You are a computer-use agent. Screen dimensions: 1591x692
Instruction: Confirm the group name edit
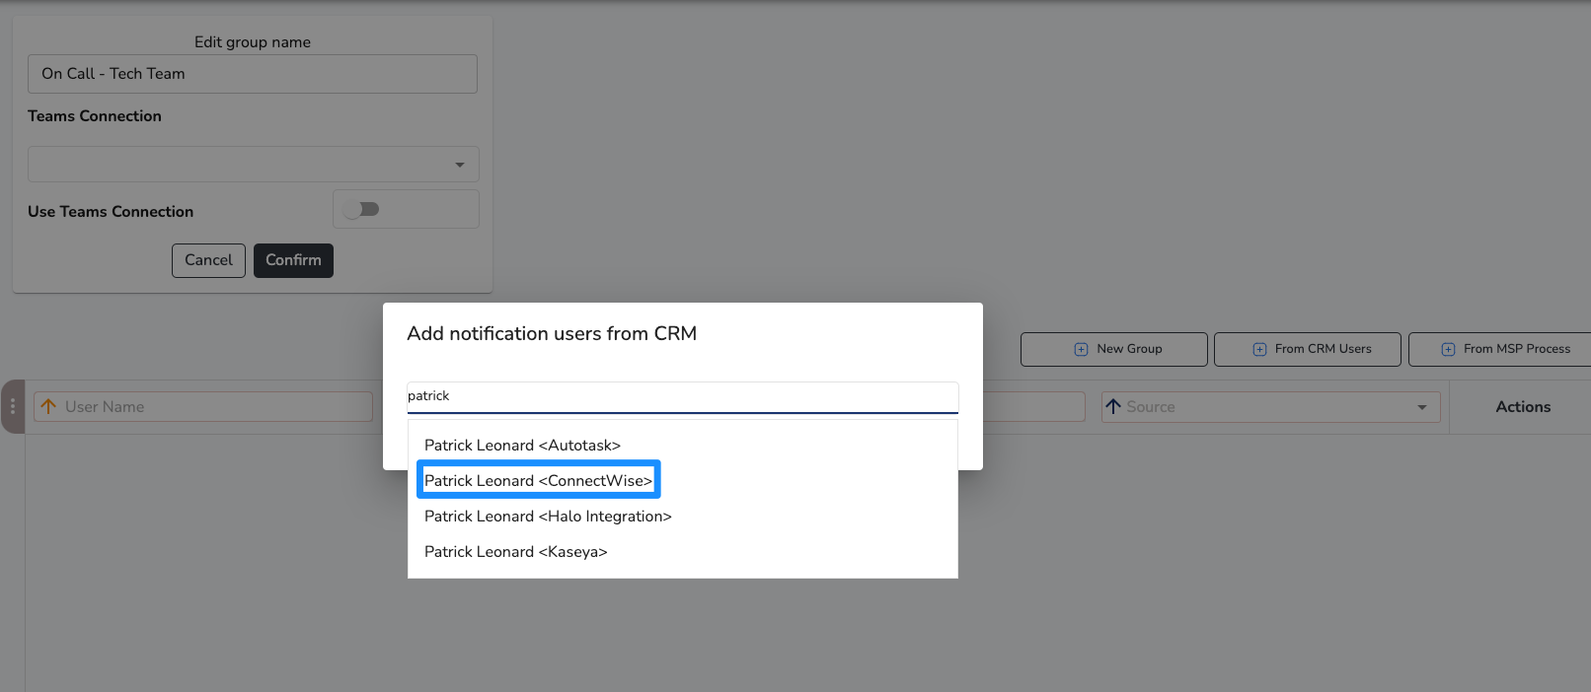click(x=293, y=260)
